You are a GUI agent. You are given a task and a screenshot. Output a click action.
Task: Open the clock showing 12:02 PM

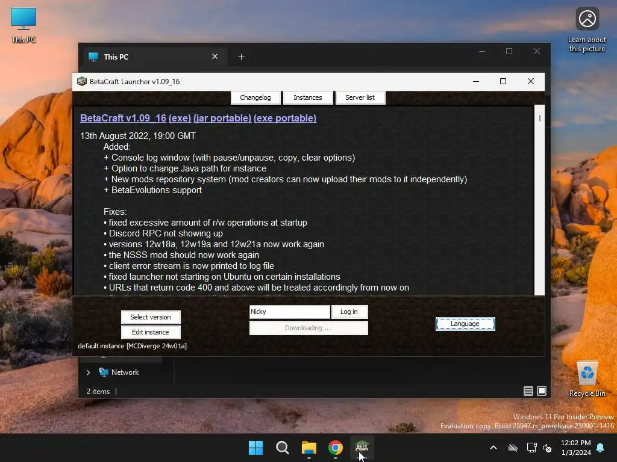(575, 448)
